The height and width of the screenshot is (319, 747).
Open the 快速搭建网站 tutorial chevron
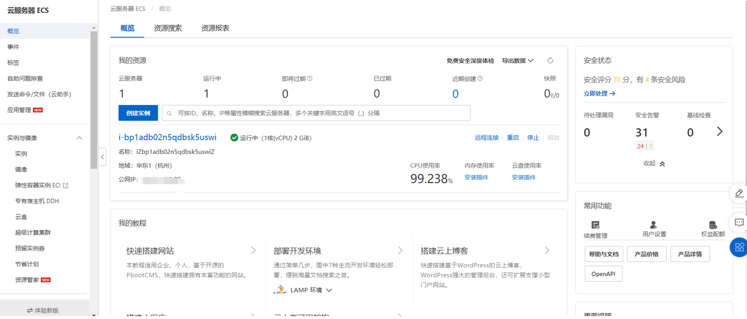(253, 250)
